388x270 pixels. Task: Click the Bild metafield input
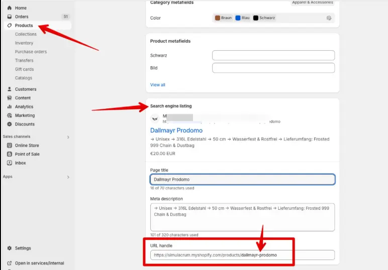point(273,68)
